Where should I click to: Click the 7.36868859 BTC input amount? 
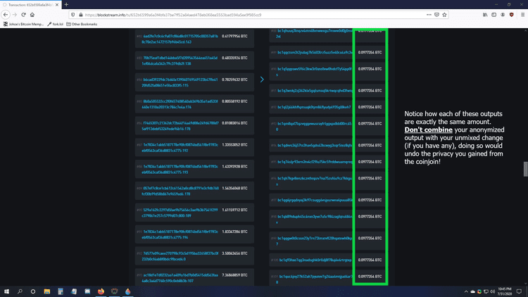pos(234,275)
